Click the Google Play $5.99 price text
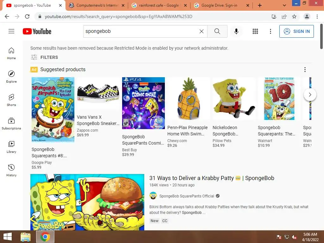The height and width of the screenshot is (243, 324). point(36,167)
